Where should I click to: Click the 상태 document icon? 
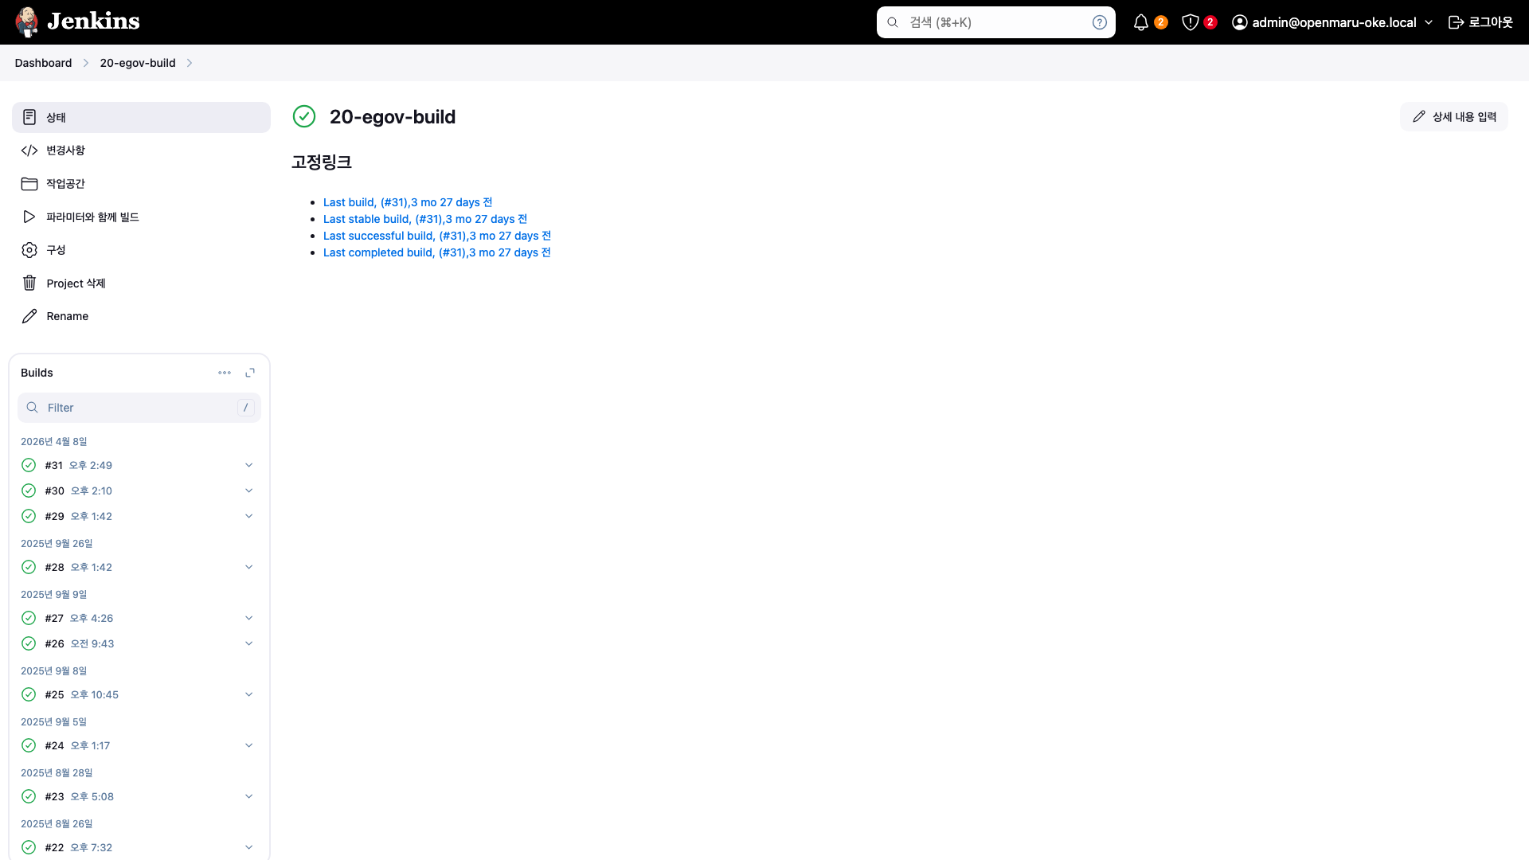[x=29, y=117]
